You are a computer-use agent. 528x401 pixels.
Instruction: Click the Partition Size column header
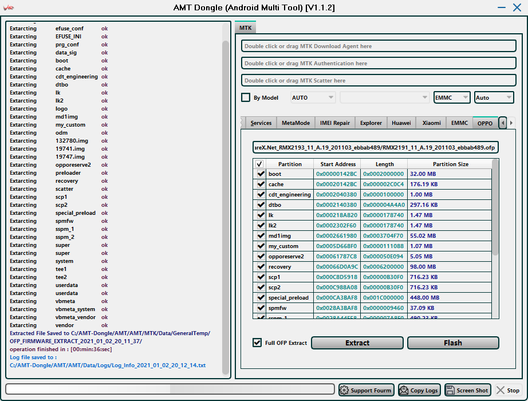[450, 164]
